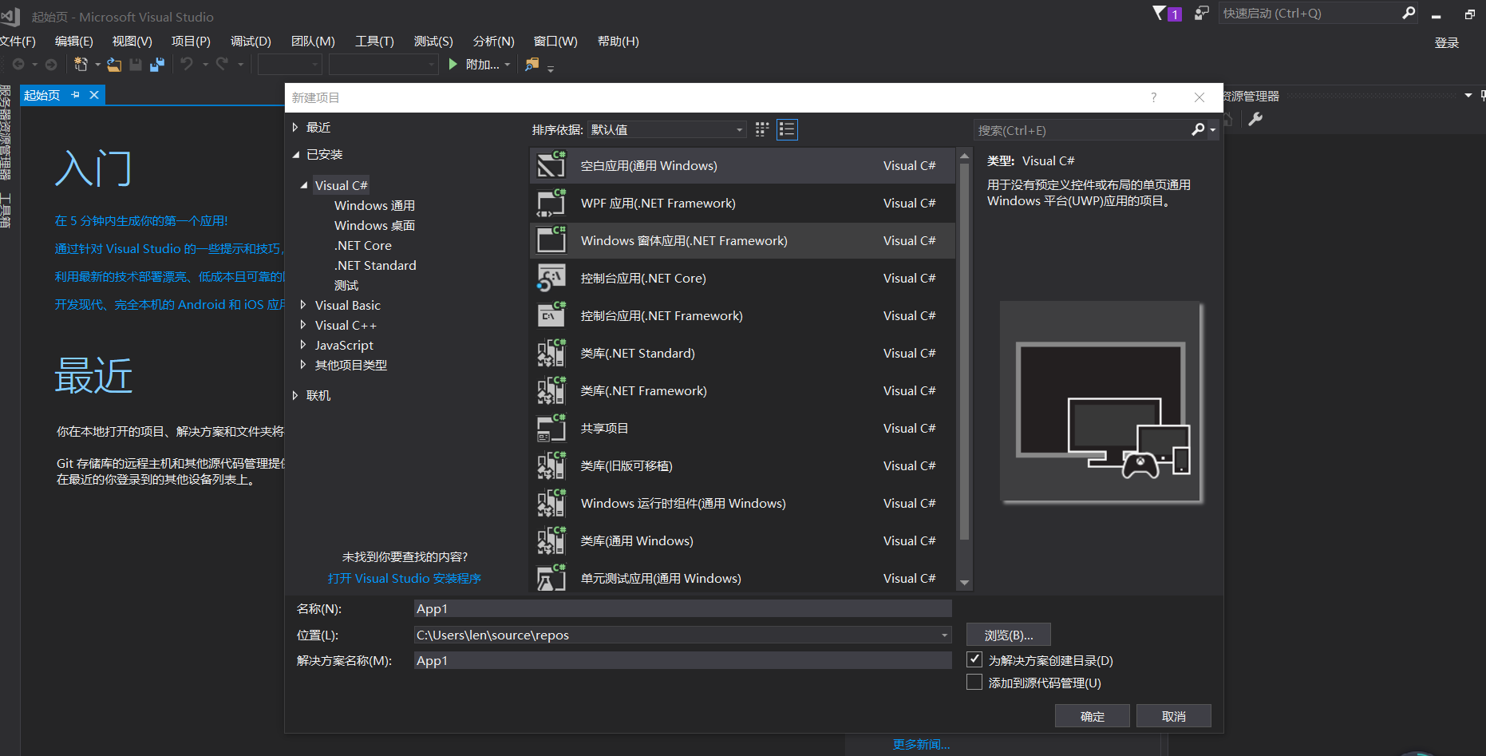1486x756 pixels.
Task: Open the properties wrench icon in Solution Explorer
Action: point(1255,119)
